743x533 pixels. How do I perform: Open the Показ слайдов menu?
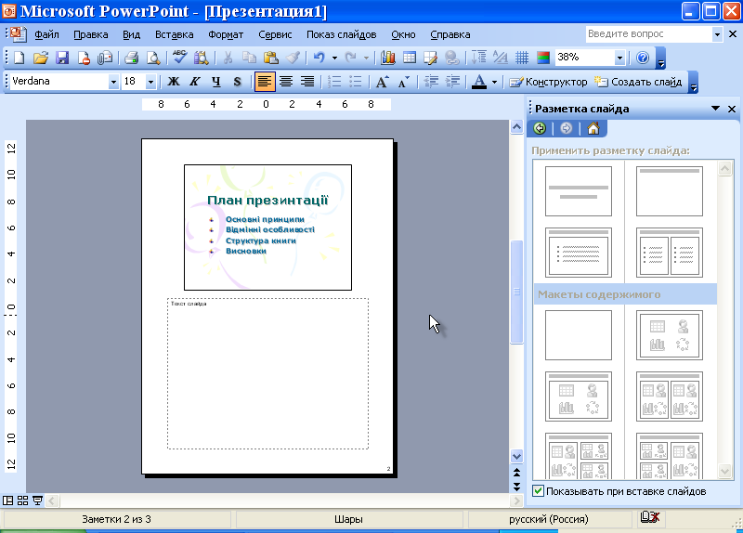coord(341,34)
